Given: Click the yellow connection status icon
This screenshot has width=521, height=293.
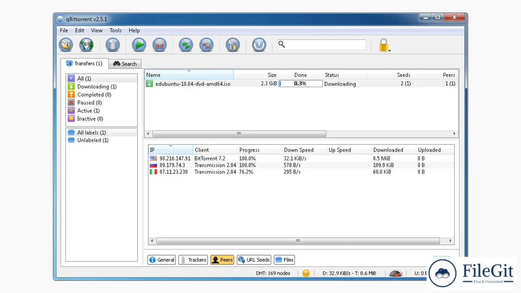Looking at the screenshot, I should click(306, 273).
